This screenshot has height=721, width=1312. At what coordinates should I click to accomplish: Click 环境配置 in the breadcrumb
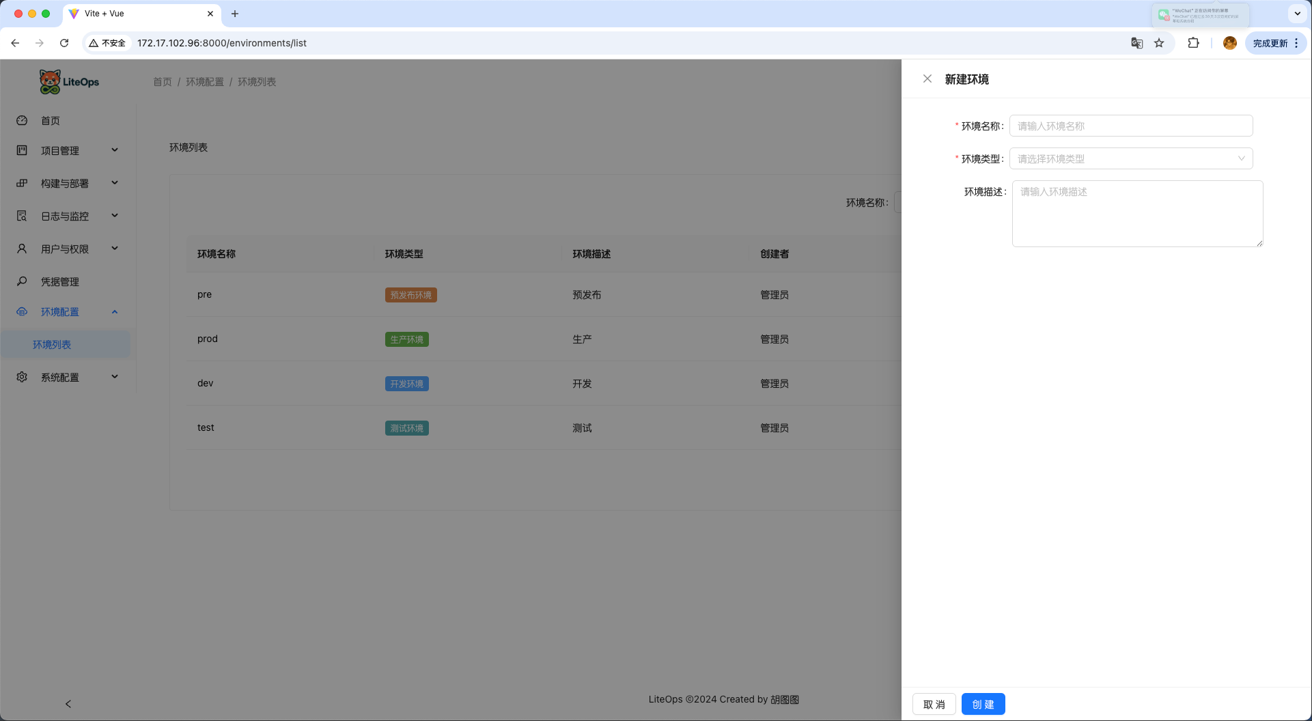205,82
